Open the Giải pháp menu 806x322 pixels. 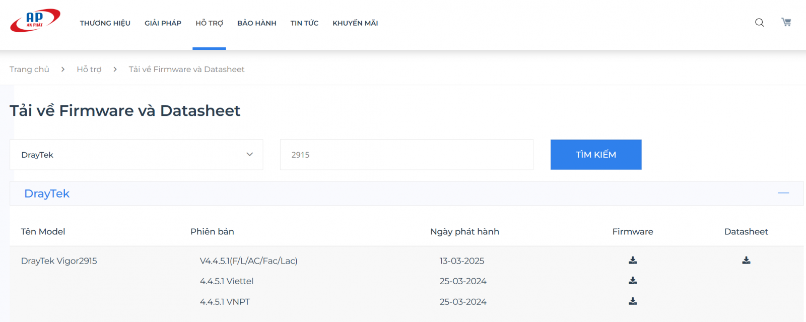pos(163,23)
